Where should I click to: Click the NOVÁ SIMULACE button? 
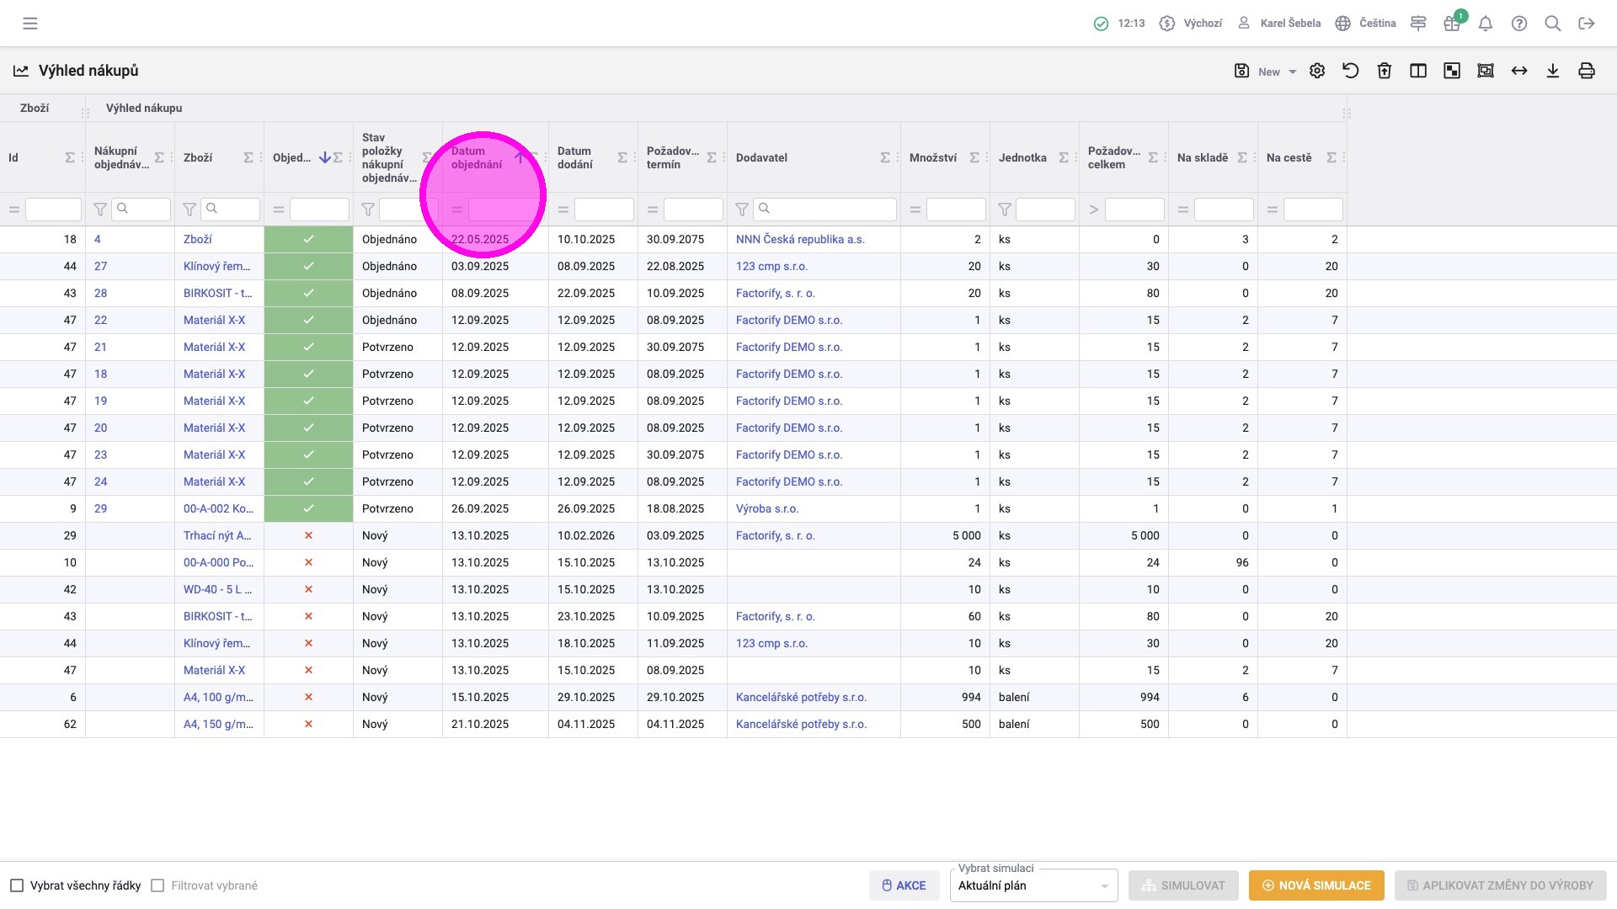click(1315, 885)
